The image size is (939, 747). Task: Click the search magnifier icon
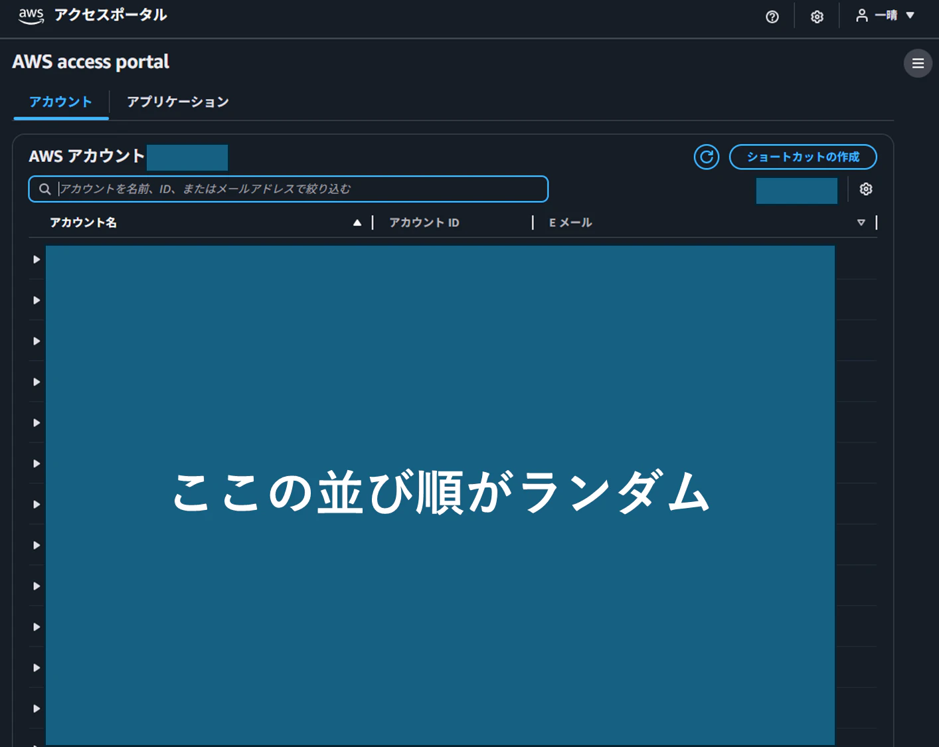(44, 189)
